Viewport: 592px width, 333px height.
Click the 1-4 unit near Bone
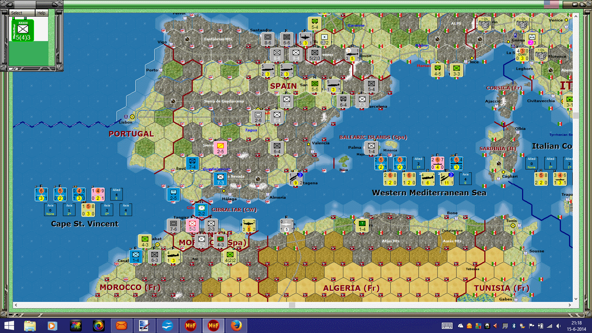click(362, 226)
